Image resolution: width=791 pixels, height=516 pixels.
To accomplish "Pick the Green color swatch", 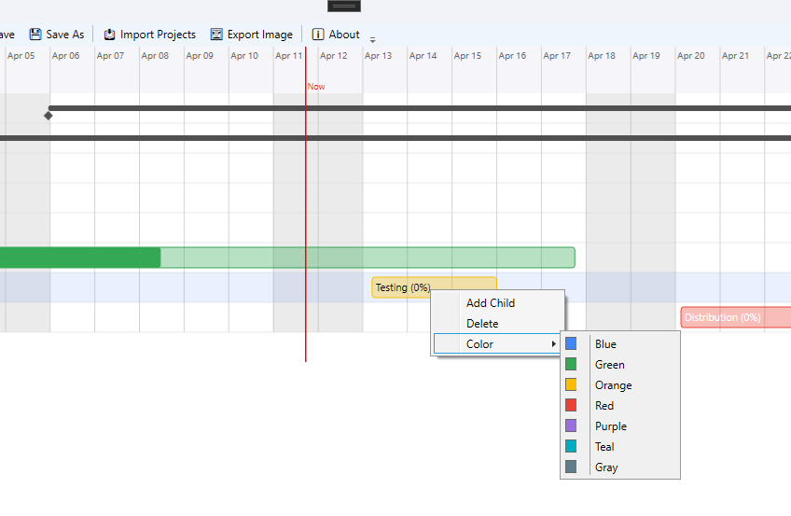I will point(571,364).
